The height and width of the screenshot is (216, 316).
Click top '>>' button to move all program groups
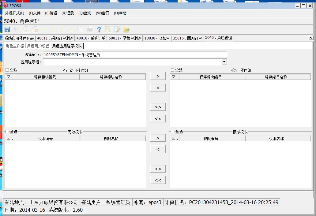158,107
